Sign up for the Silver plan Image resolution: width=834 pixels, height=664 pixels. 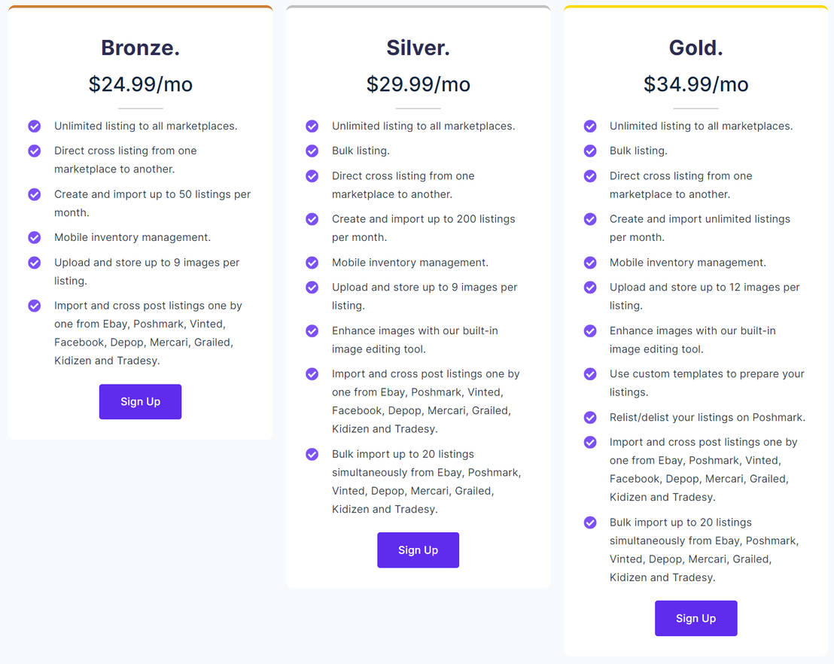(x=418, y=550)
